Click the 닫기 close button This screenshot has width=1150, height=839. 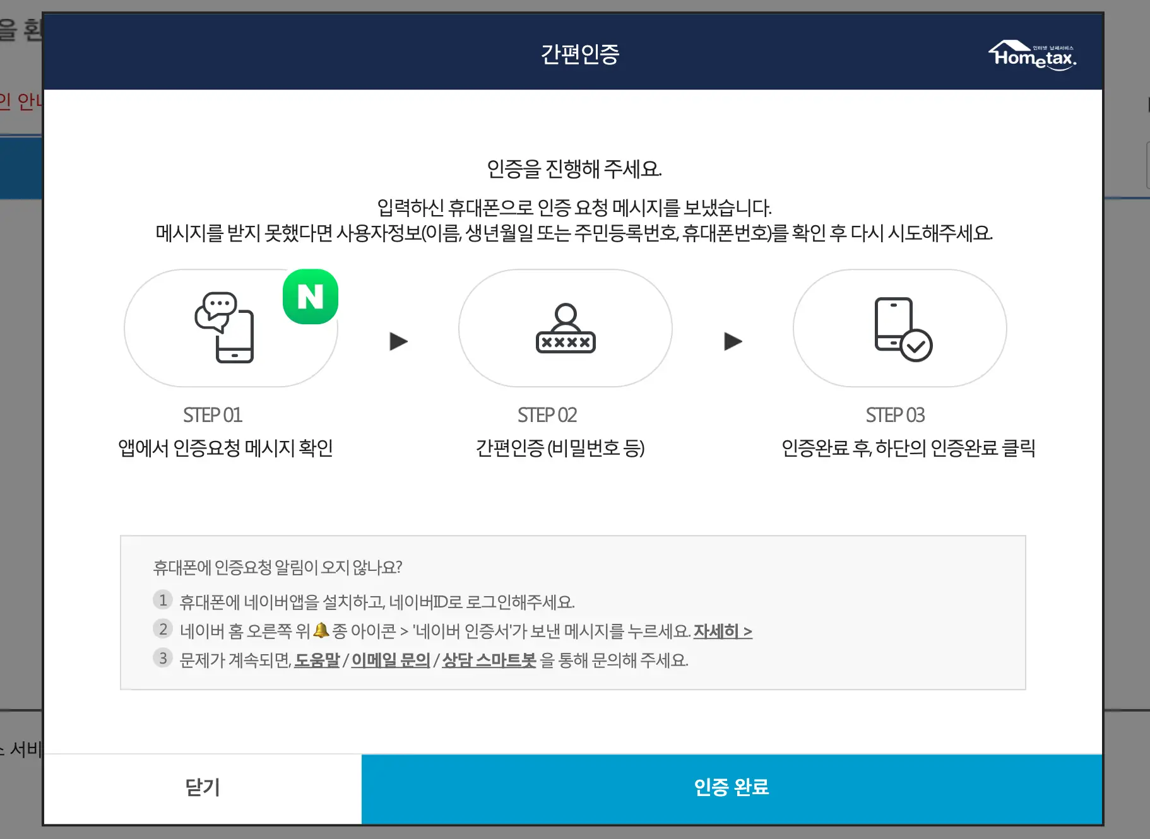click(x=201, y=788)
